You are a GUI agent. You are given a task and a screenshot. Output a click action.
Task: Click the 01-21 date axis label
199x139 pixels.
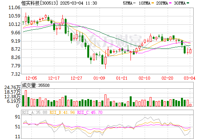pyautogui.click(x=122, y=78)
